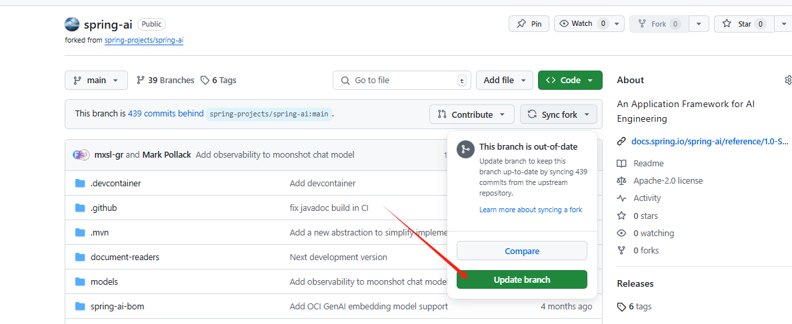Screen dimensions: 792x324
Task: Click the models folder icon
Action: coord(80,281)
